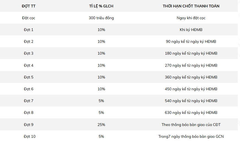The image size is (240, 146).
Task: Select the "Khi ký HĐMB" cell
Action: [x=191, y=30]
